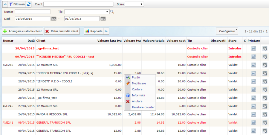The width and height of the screenshot is (269, 135).
Task: Select Resetare counter in the context menu
Action: pyautogui.click(x=143, y=107)
